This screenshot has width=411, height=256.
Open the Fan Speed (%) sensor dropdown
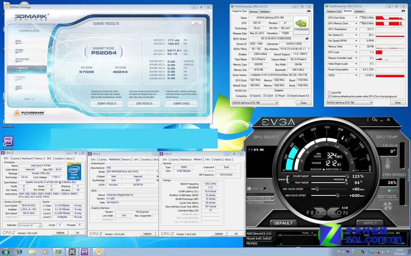tap(356, 35)
